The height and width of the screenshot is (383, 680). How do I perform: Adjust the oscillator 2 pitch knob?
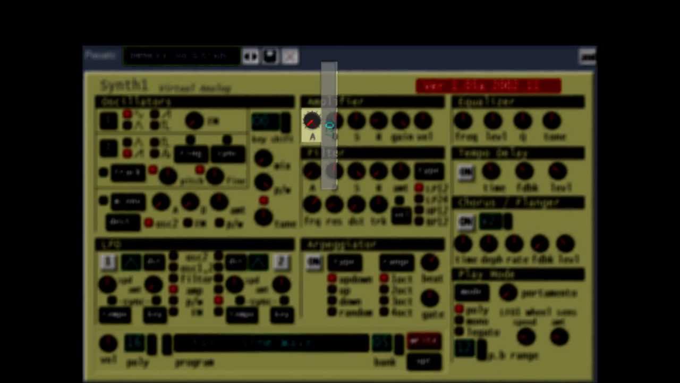coord(168,176)
